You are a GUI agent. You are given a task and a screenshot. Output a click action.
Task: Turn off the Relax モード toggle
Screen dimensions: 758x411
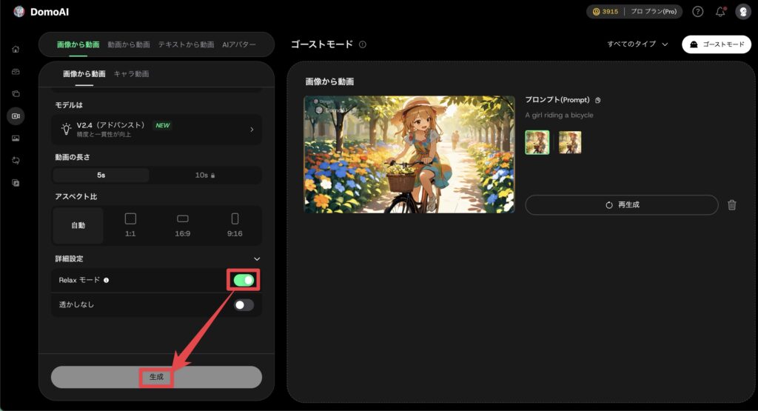[244, 280]
